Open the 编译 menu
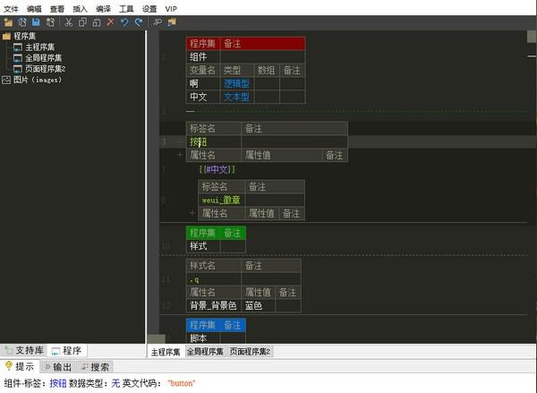The height and width of the screenshot is (393, 537). coord(103,9)
